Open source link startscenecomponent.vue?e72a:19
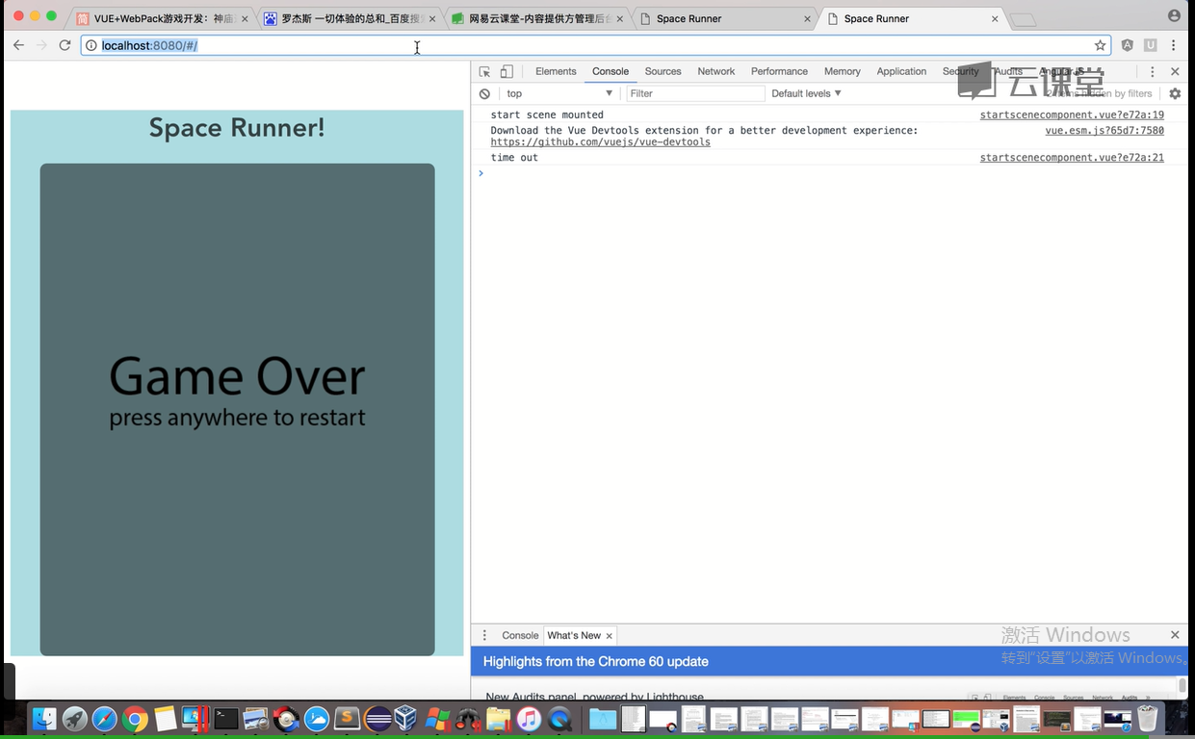The image size is (1195, 739). coord(1072,115)
